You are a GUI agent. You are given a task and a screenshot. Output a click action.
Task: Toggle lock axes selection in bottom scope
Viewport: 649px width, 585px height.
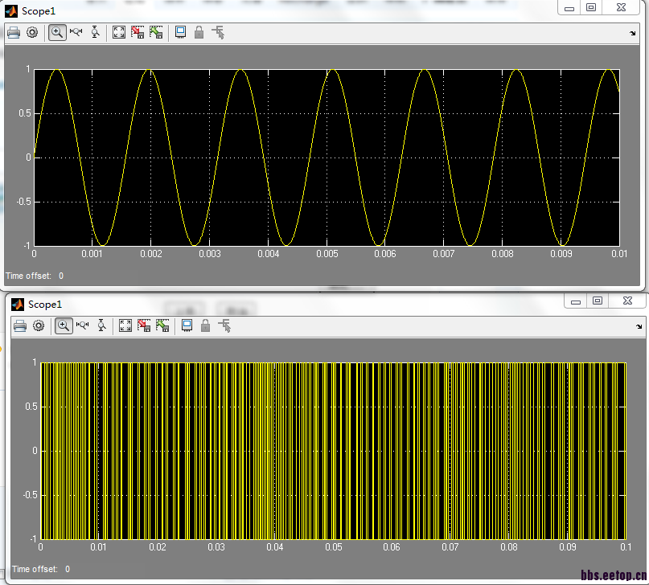tap(205, 325)
